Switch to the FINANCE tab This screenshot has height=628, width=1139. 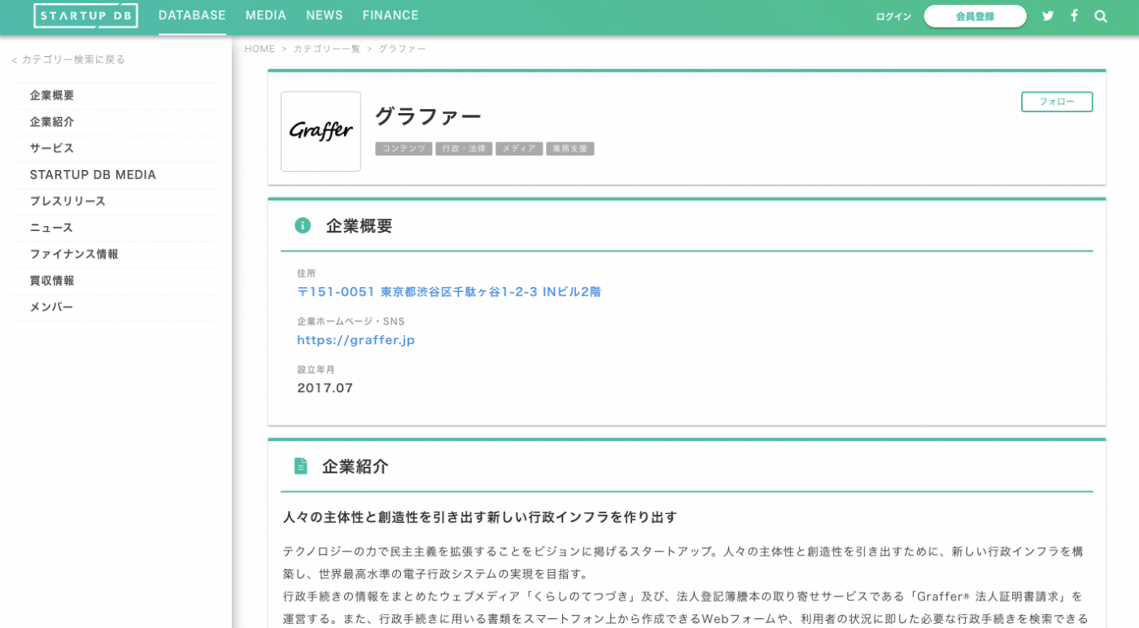click(391, 15)
